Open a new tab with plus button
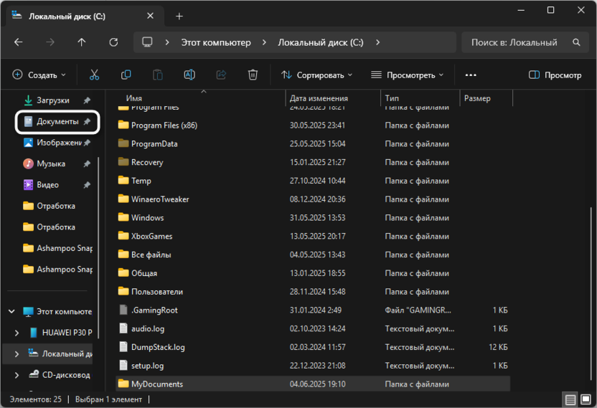The height and width of the screenshot is (408, 597). [179, 16]
